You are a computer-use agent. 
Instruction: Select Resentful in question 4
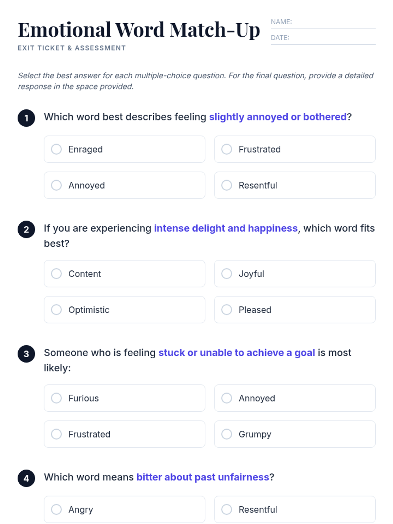[x=227, y=510]
